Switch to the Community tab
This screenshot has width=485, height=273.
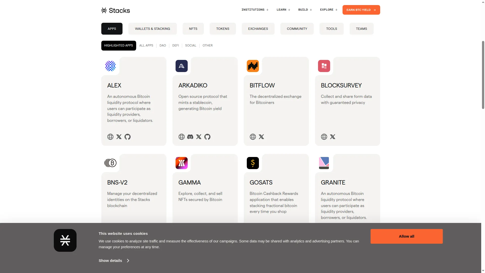[x=297, y=29]
